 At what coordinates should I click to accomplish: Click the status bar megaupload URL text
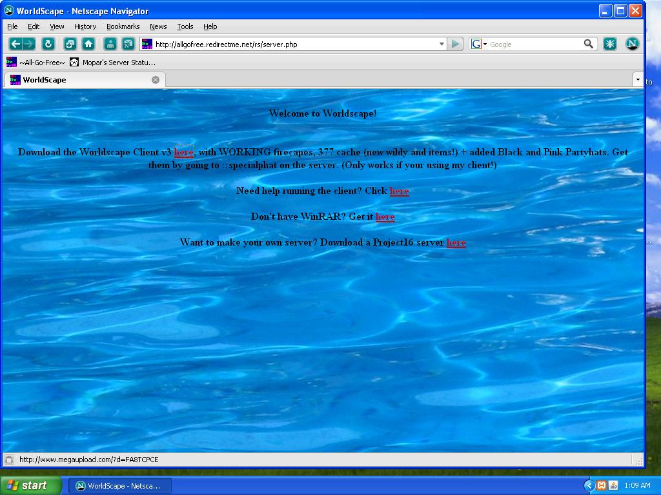coord(89,460)
